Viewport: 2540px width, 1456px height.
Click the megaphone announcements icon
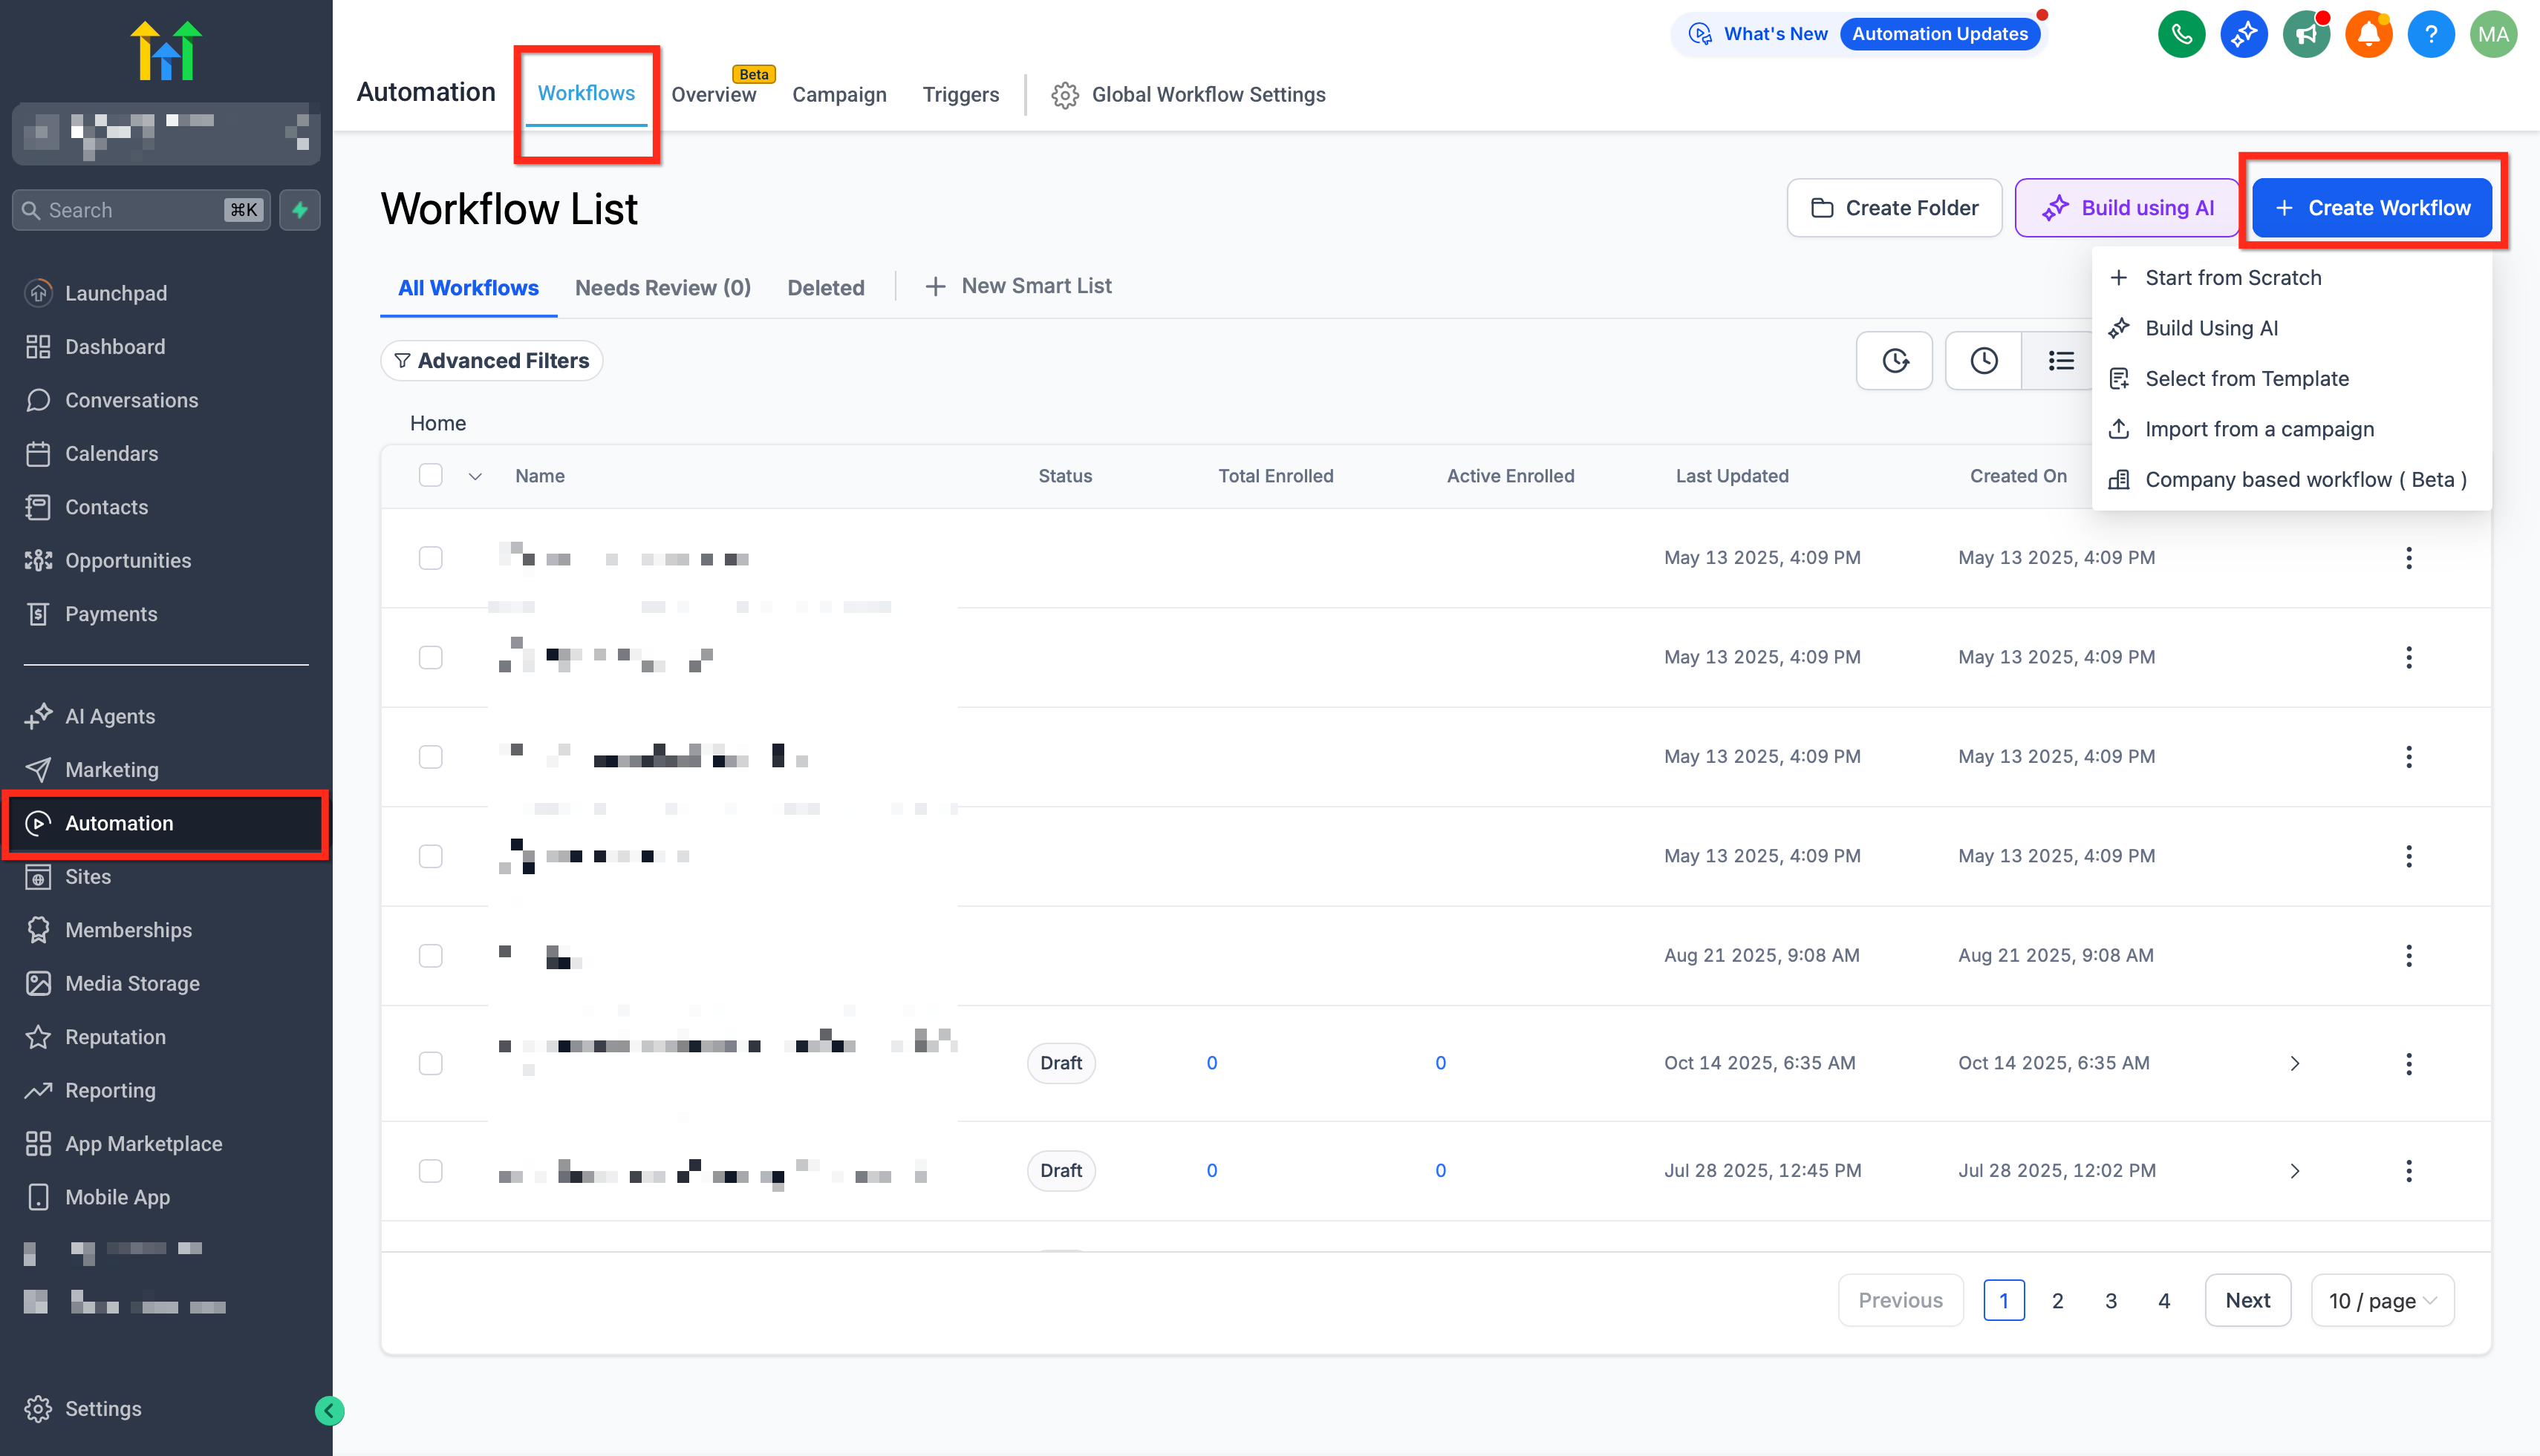(2306, 35)
